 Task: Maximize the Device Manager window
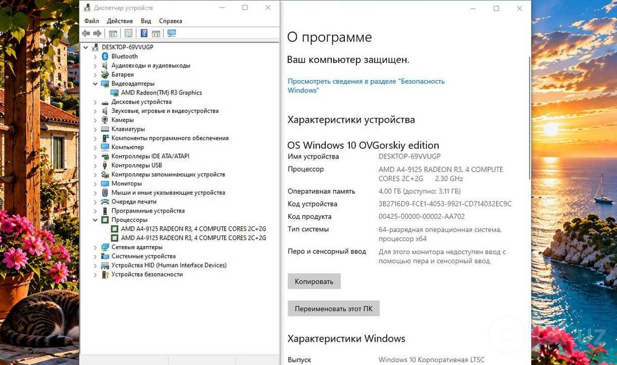pyautogui.click(x=245, y=7)
